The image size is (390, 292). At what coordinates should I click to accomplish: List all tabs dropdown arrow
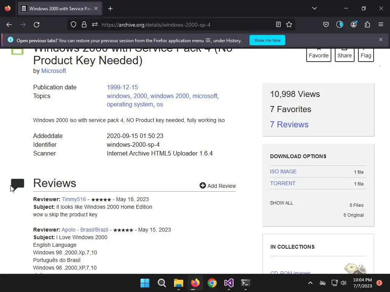pyautogui.click(x=314, y=8)
